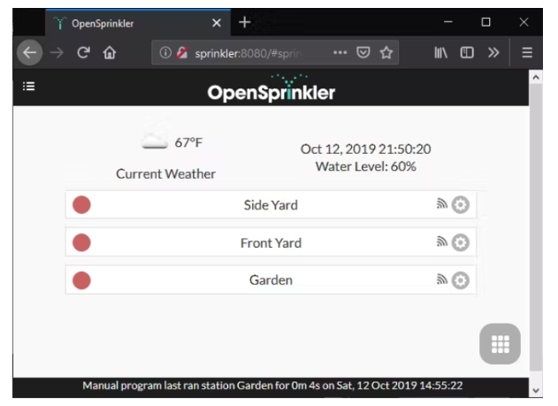Screen dimensions: 558x406
Task: Toggle the browser sidebar view
Action: coord(467,53)
